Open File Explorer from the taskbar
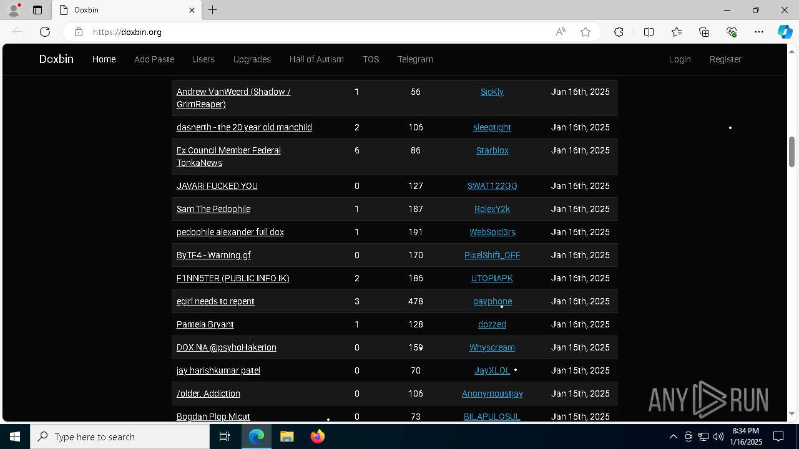The height and width of the screenshot is (449, 799). 287,437
